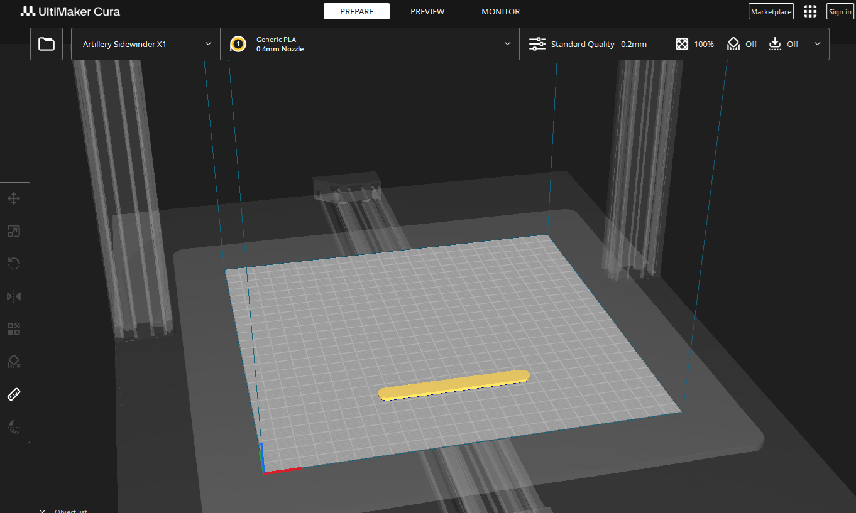Expand the Generic PLA material dropdown
Viewport: 856px width, 513px height.
(370, 44)
